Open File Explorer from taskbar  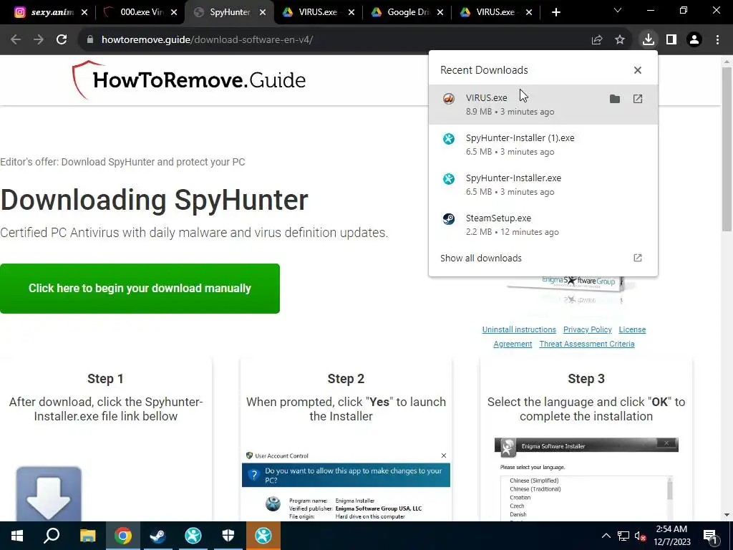click(x=87, y=536)
